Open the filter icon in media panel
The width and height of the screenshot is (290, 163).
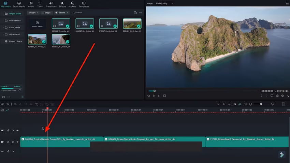[135, 13]
